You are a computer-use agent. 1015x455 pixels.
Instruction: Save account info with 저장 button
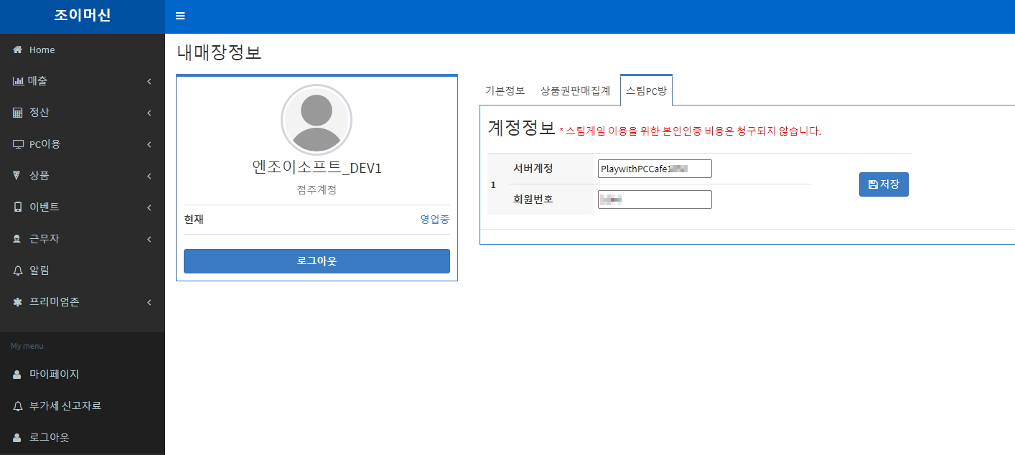click(x=884, y=184)
